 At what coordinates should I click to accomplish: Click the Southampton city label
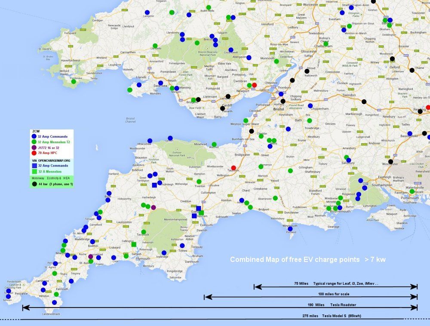382,185
